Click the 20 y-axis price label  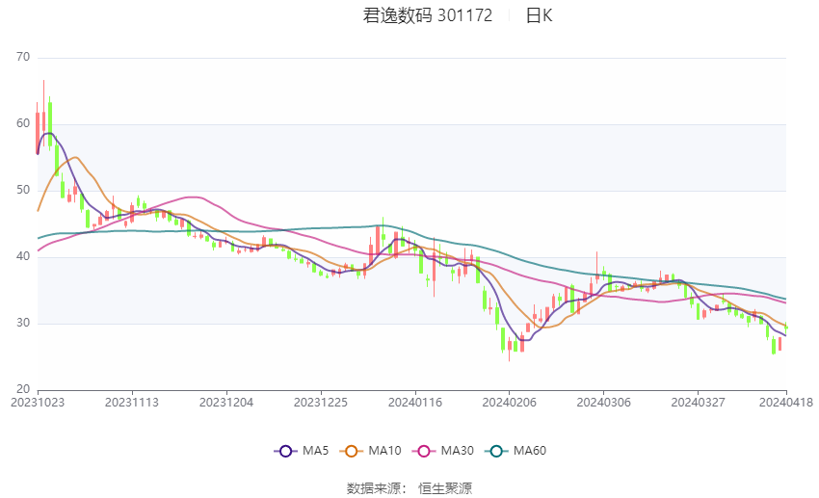click(x=23, y=389)
